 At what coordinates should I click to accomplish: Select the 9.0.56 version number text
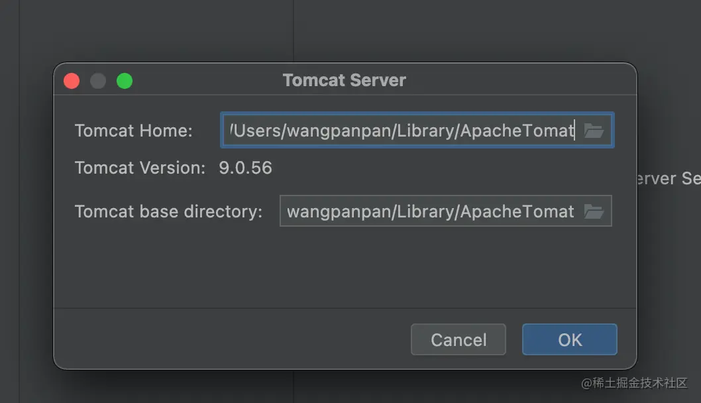245,168
